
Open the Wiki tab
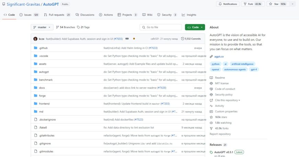coord(147,15)
